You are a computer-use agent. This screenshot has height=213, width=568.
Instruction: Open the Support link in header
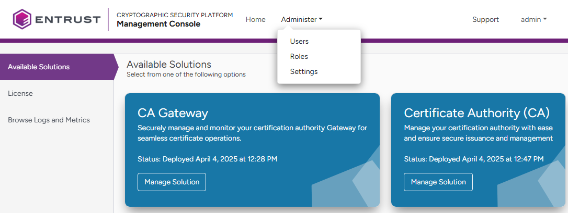485,19
